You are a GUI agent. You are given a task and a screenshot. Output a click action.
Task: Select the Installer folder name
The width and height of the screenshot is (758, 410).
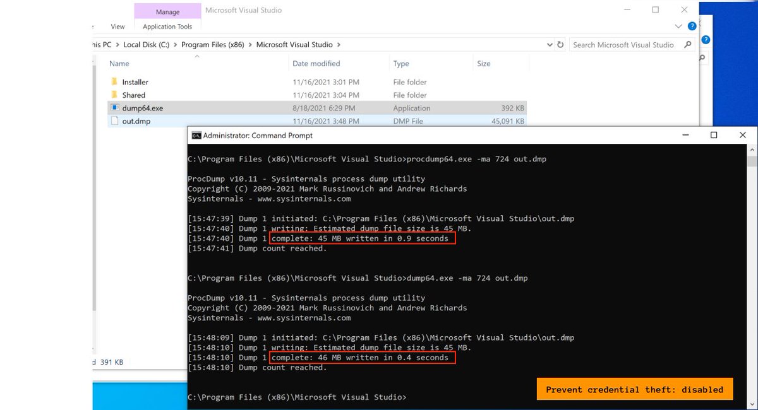135,82
